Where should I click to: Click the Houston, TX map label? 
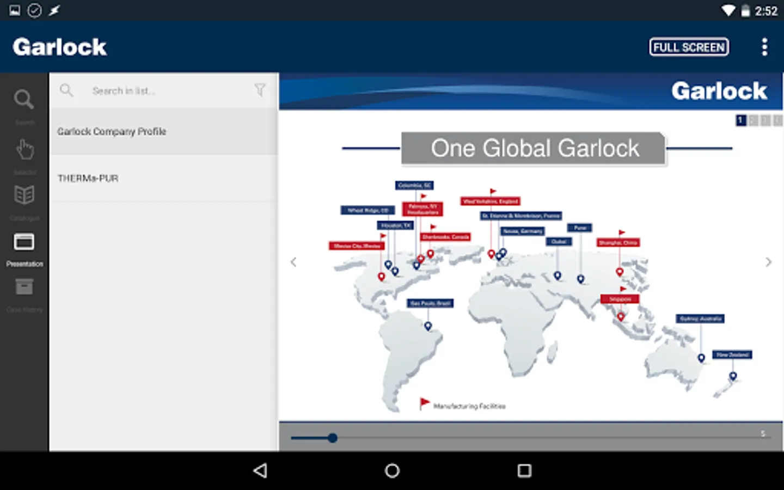(396, 225)
